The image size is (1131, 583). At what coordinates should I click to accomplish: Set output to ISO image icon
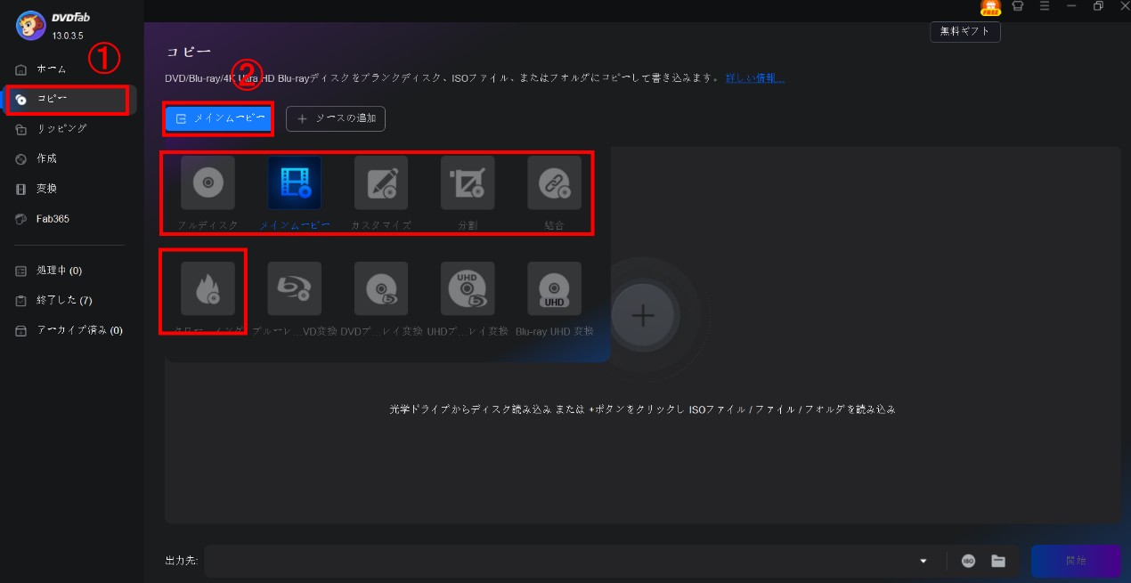coord(968,561)
